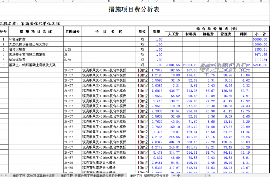This screenshot has width=270, height=177.
Task: Click profit cell 58.03
Action: pos(243,142)
